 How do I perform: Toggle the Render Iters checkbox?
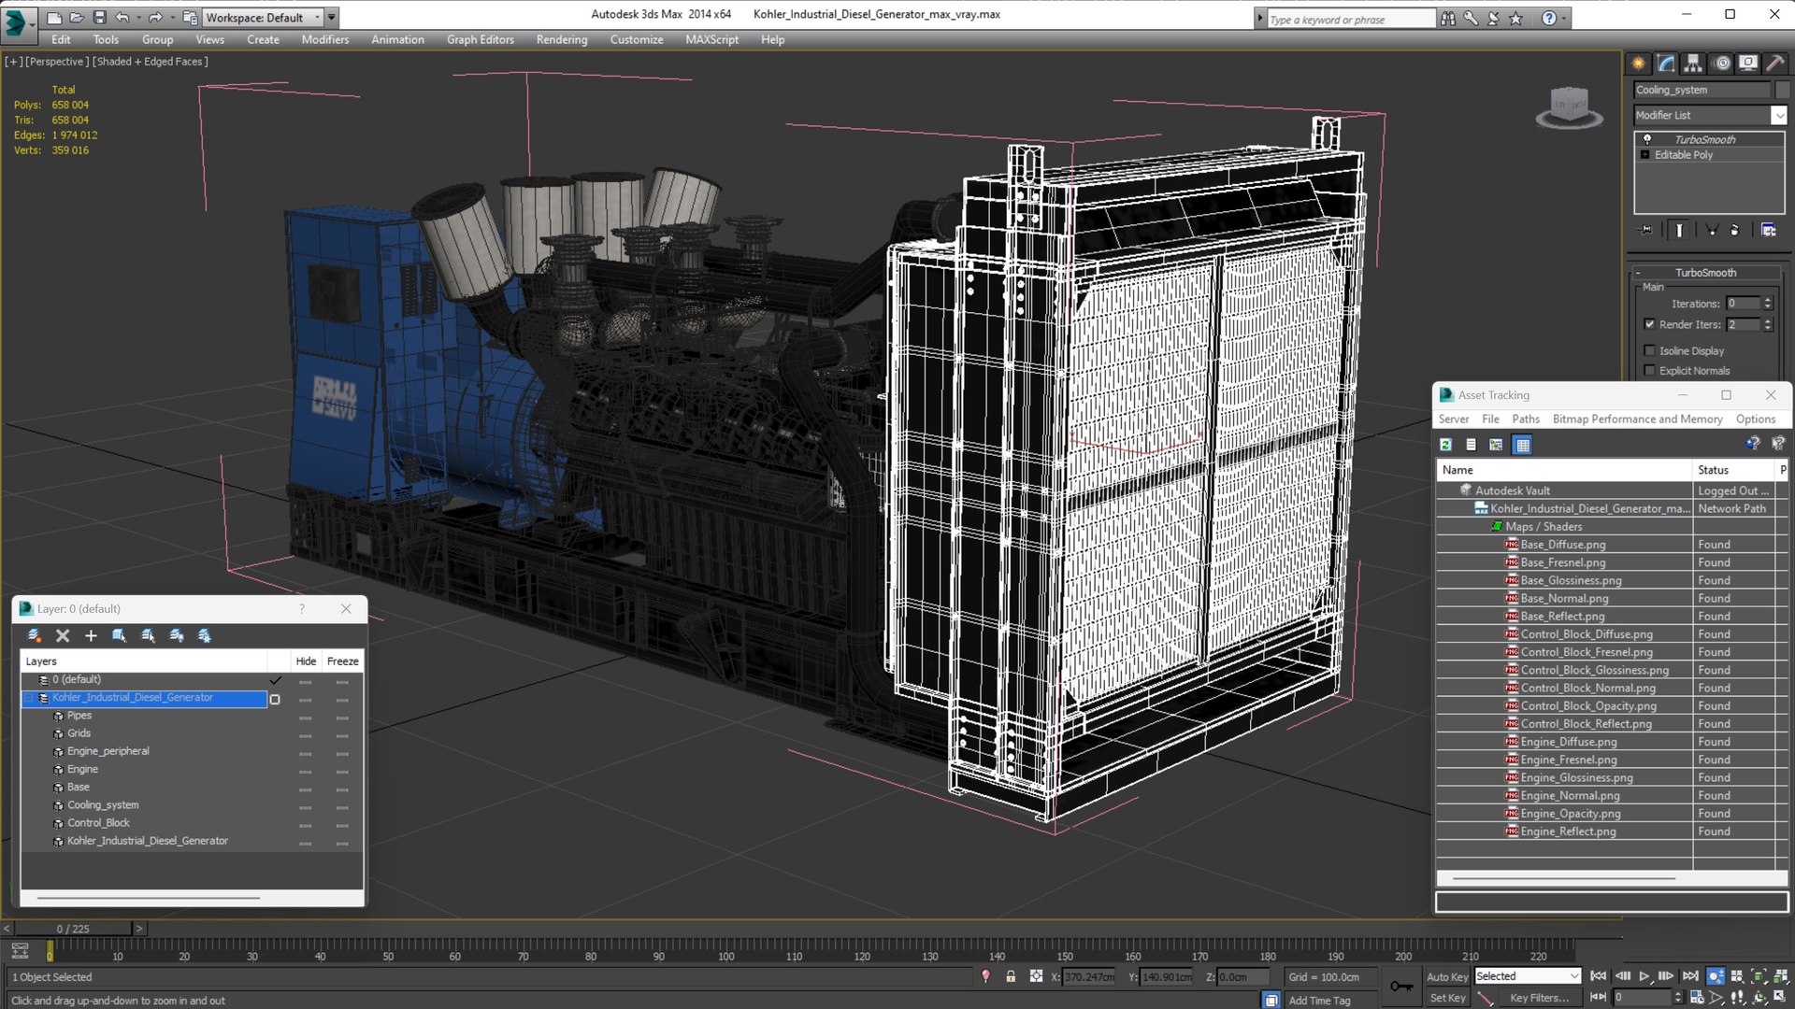tap(1650, 324)
